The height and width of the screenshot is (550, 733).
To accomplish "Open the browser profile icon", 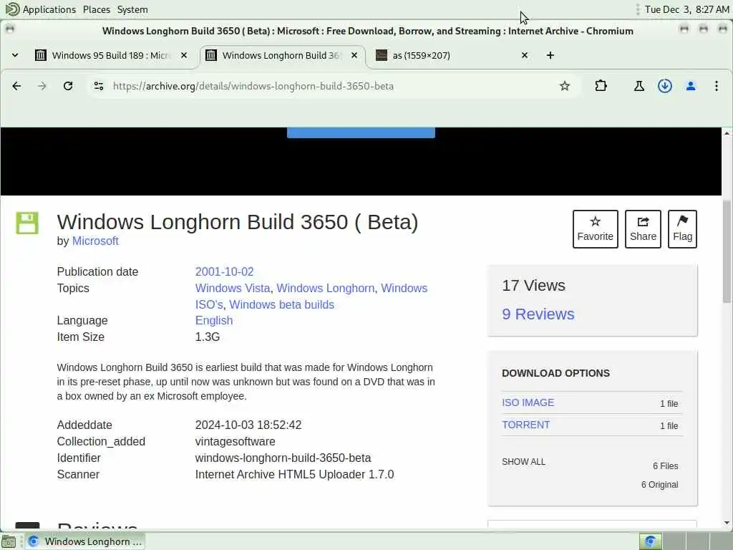I will point(691,86).
